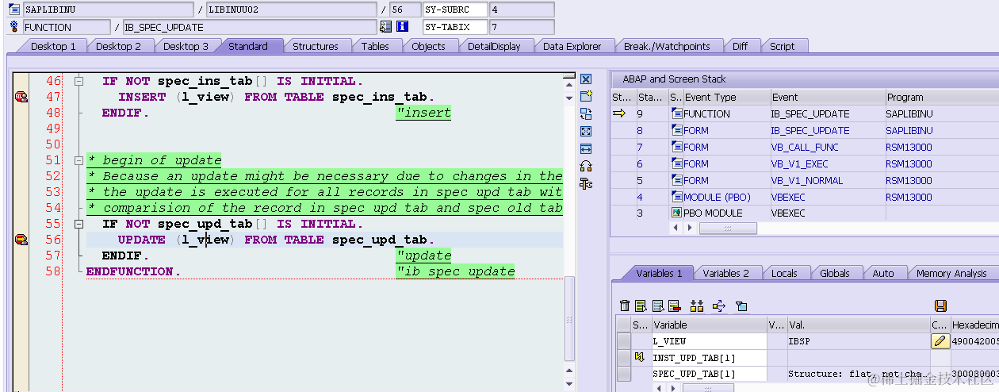
Task: Click variables list horizontal scroll left arrow
Action: pos(659,390)
